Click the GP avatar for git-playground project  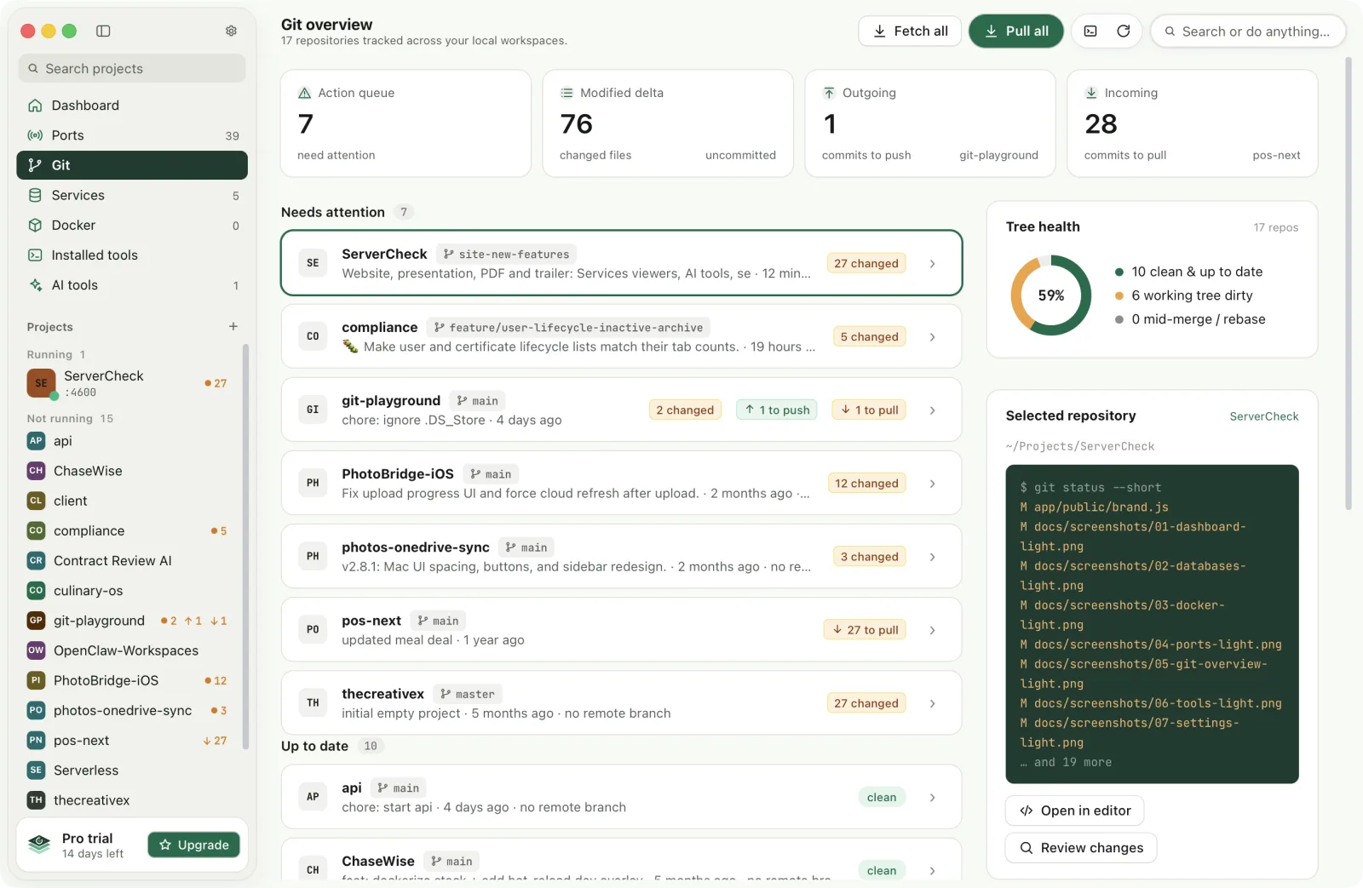[36, 621]
